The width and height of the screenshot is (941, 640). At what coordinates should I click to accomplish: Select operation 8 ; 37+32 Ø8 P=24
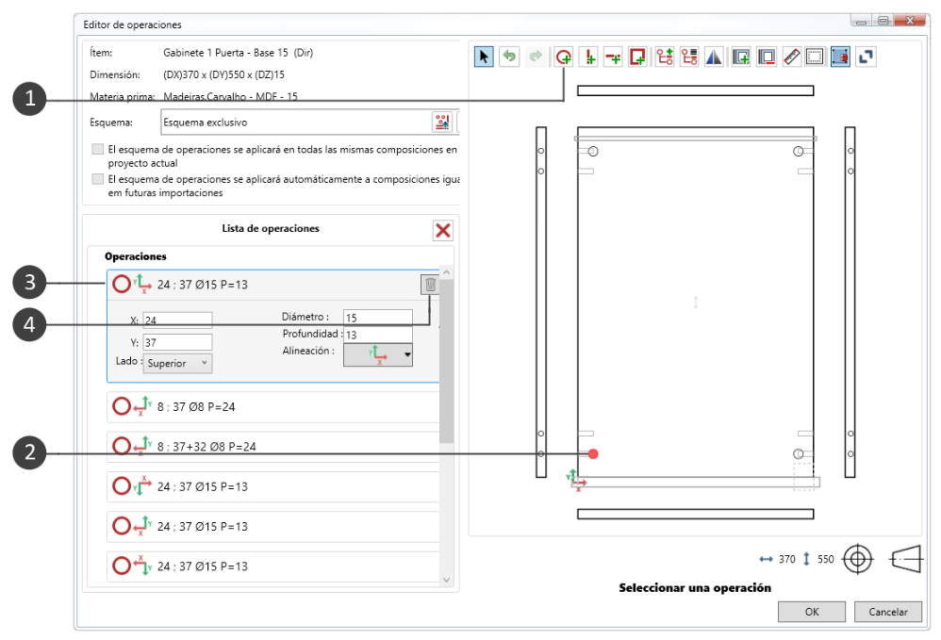(x=273, y=447)
